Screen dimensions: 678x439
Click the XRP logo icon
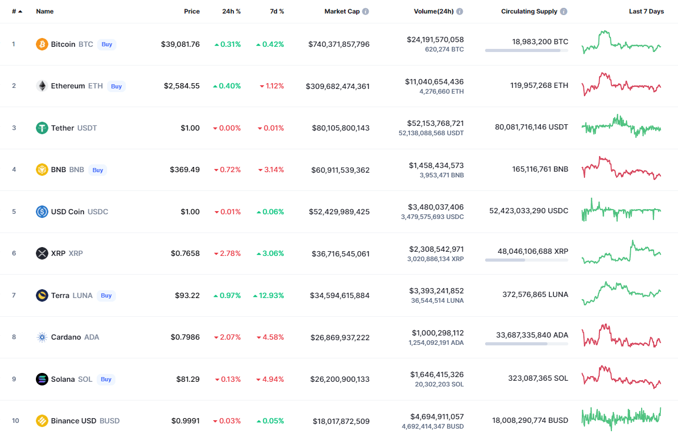pyautogui.click(x=42, y=253)
